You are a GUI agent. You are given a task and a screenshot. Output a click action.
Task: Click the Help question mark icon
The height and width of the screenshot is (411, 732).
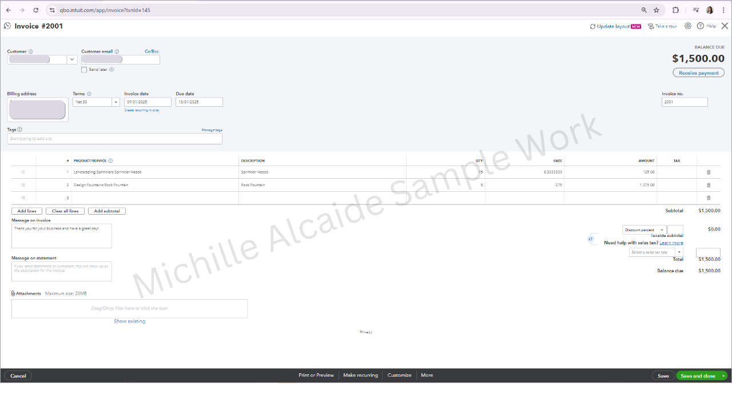[700, 26]
